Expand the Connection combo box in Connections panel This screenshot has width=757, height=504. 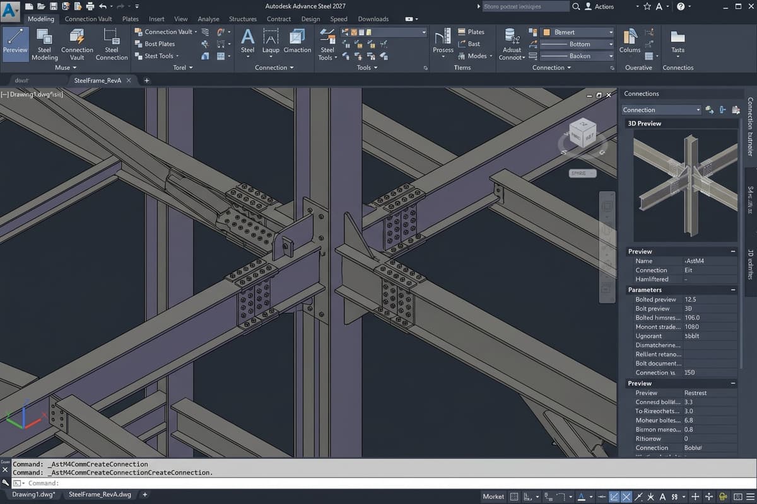click(x=661, y=110)
